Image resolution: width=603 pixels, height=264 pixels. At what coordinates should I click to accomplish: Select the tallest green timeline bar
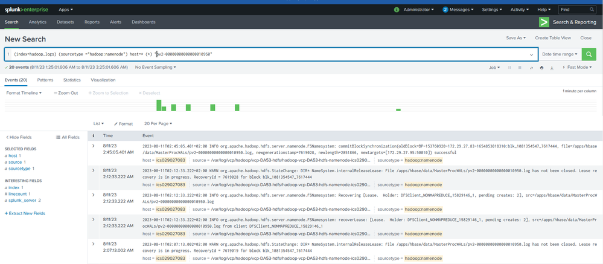[159, 106]
